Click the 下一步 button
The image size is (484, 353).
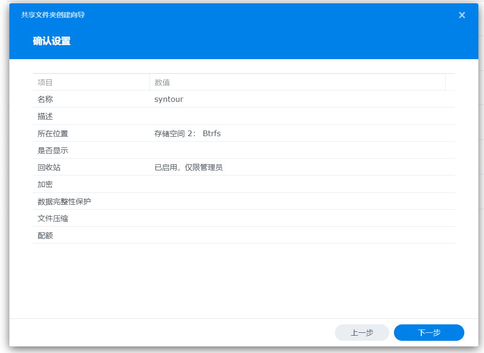[429, 333]
